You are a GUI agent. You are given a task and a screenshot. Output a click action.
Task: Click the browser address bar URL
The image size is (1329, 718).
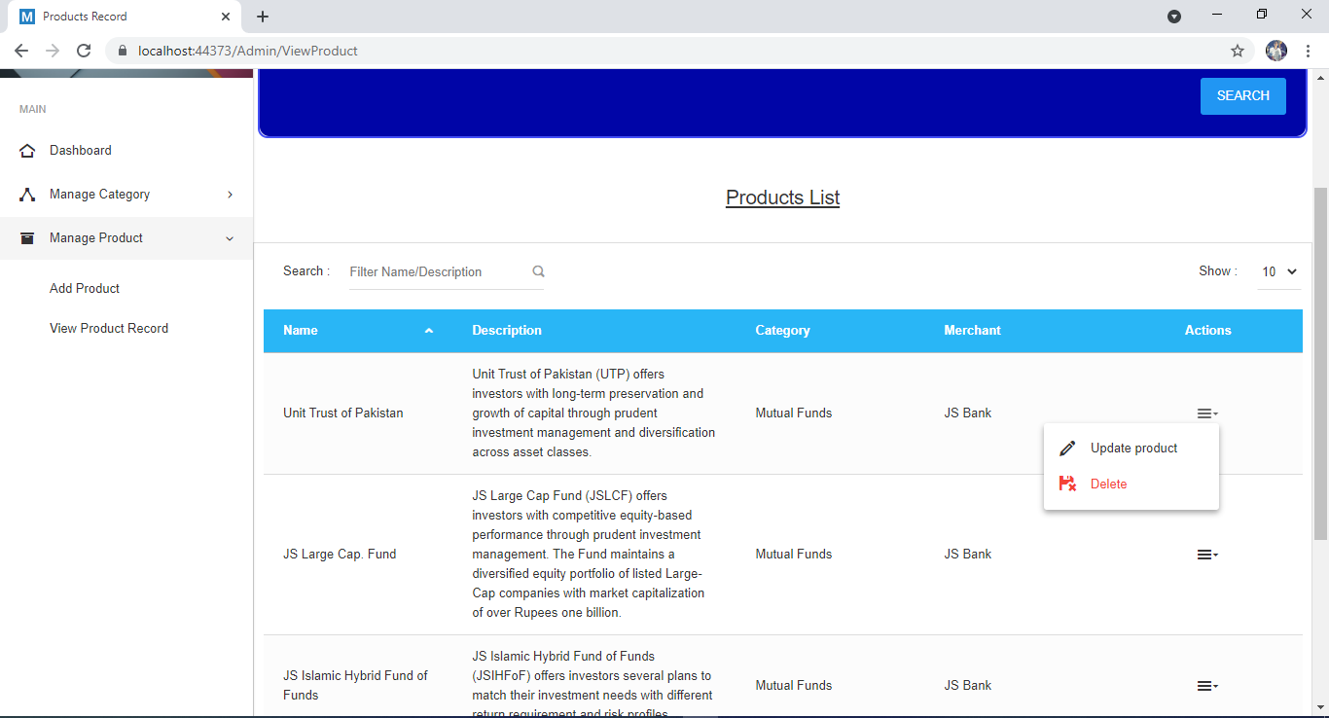(x=248, y=51)
